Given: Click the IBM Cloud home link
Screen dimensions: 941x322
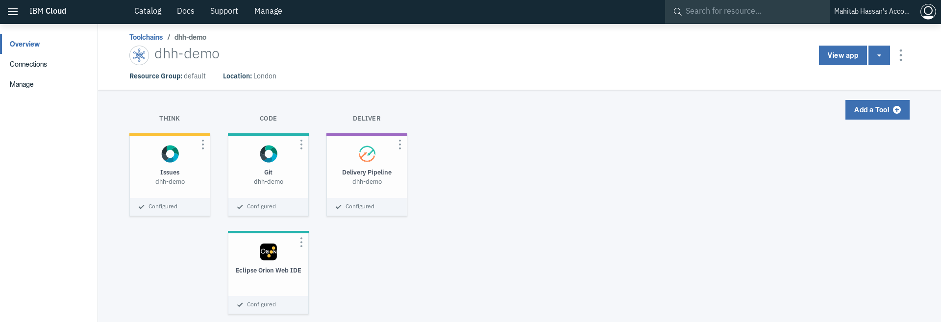Looking at the screenshot, I should pyautogui.click(x=48, y=11).
